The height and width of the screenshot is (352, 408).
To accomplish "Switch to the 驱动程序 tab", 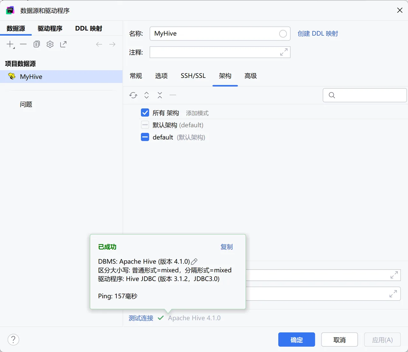I will click(x=50, y=28).
